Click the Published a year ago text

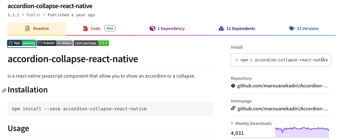[71, 15]
